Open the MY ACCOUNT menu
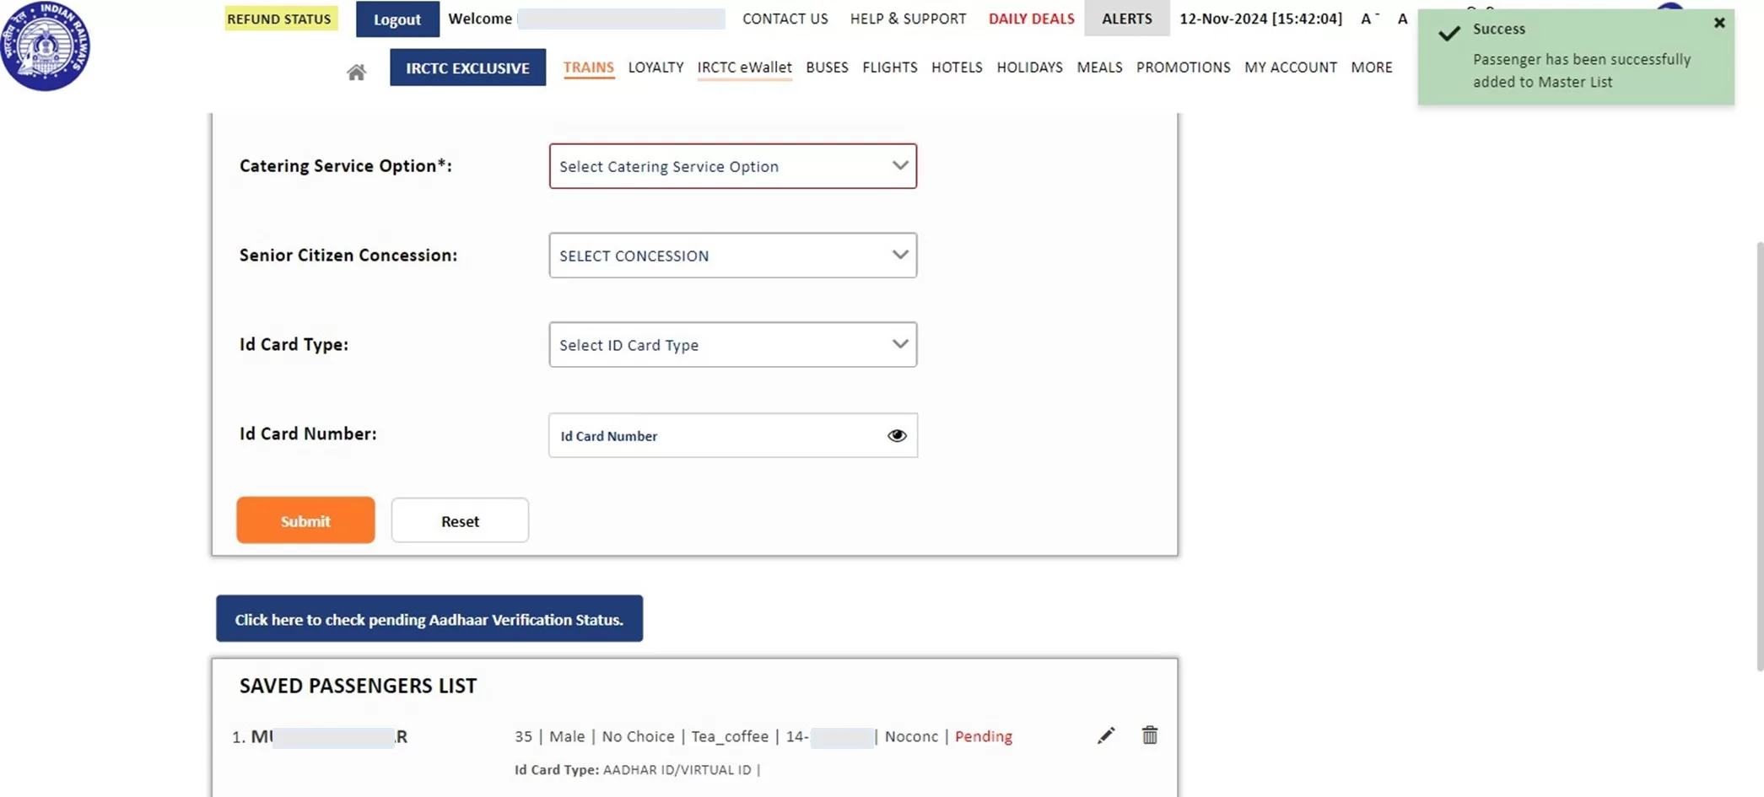1764x797 pixels. (1290, 67)
